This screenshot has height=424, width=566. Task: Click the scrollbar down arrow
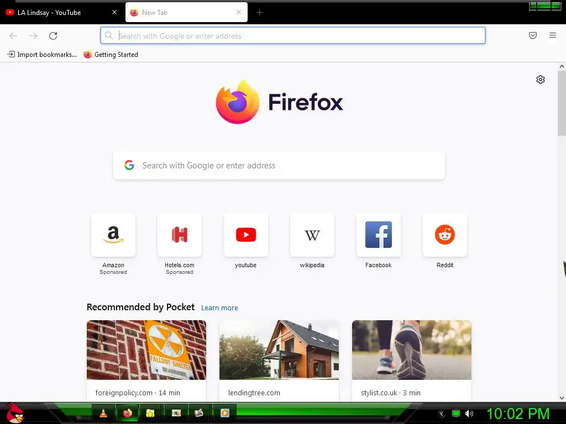pos(562,398)
